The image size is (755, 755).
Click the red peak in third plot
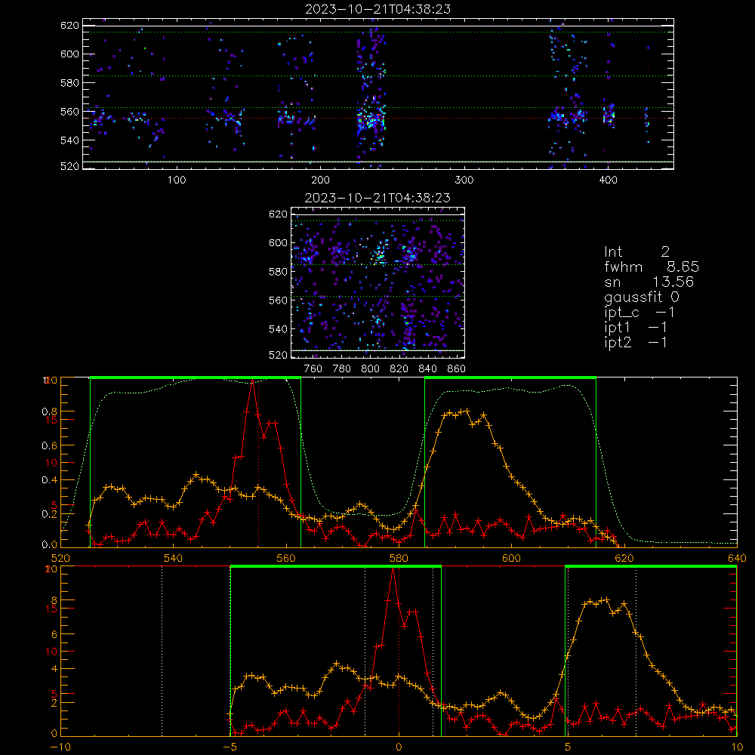252,381
